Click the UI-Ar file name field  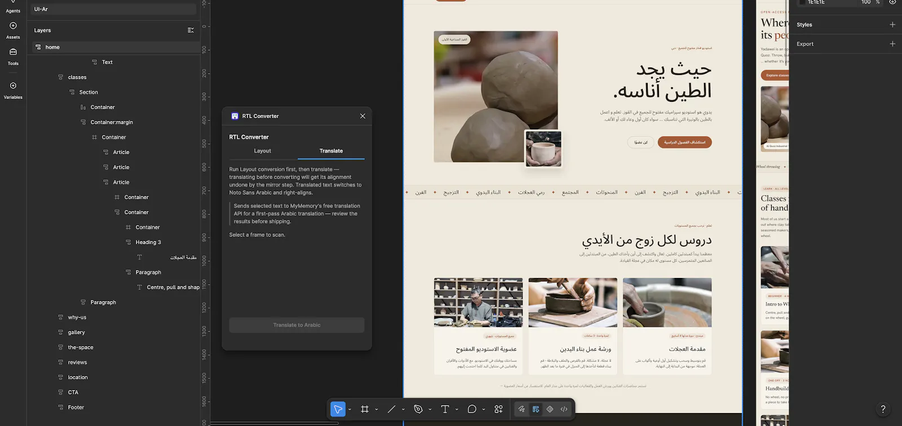pyautogui.click(x=114, y=9)
